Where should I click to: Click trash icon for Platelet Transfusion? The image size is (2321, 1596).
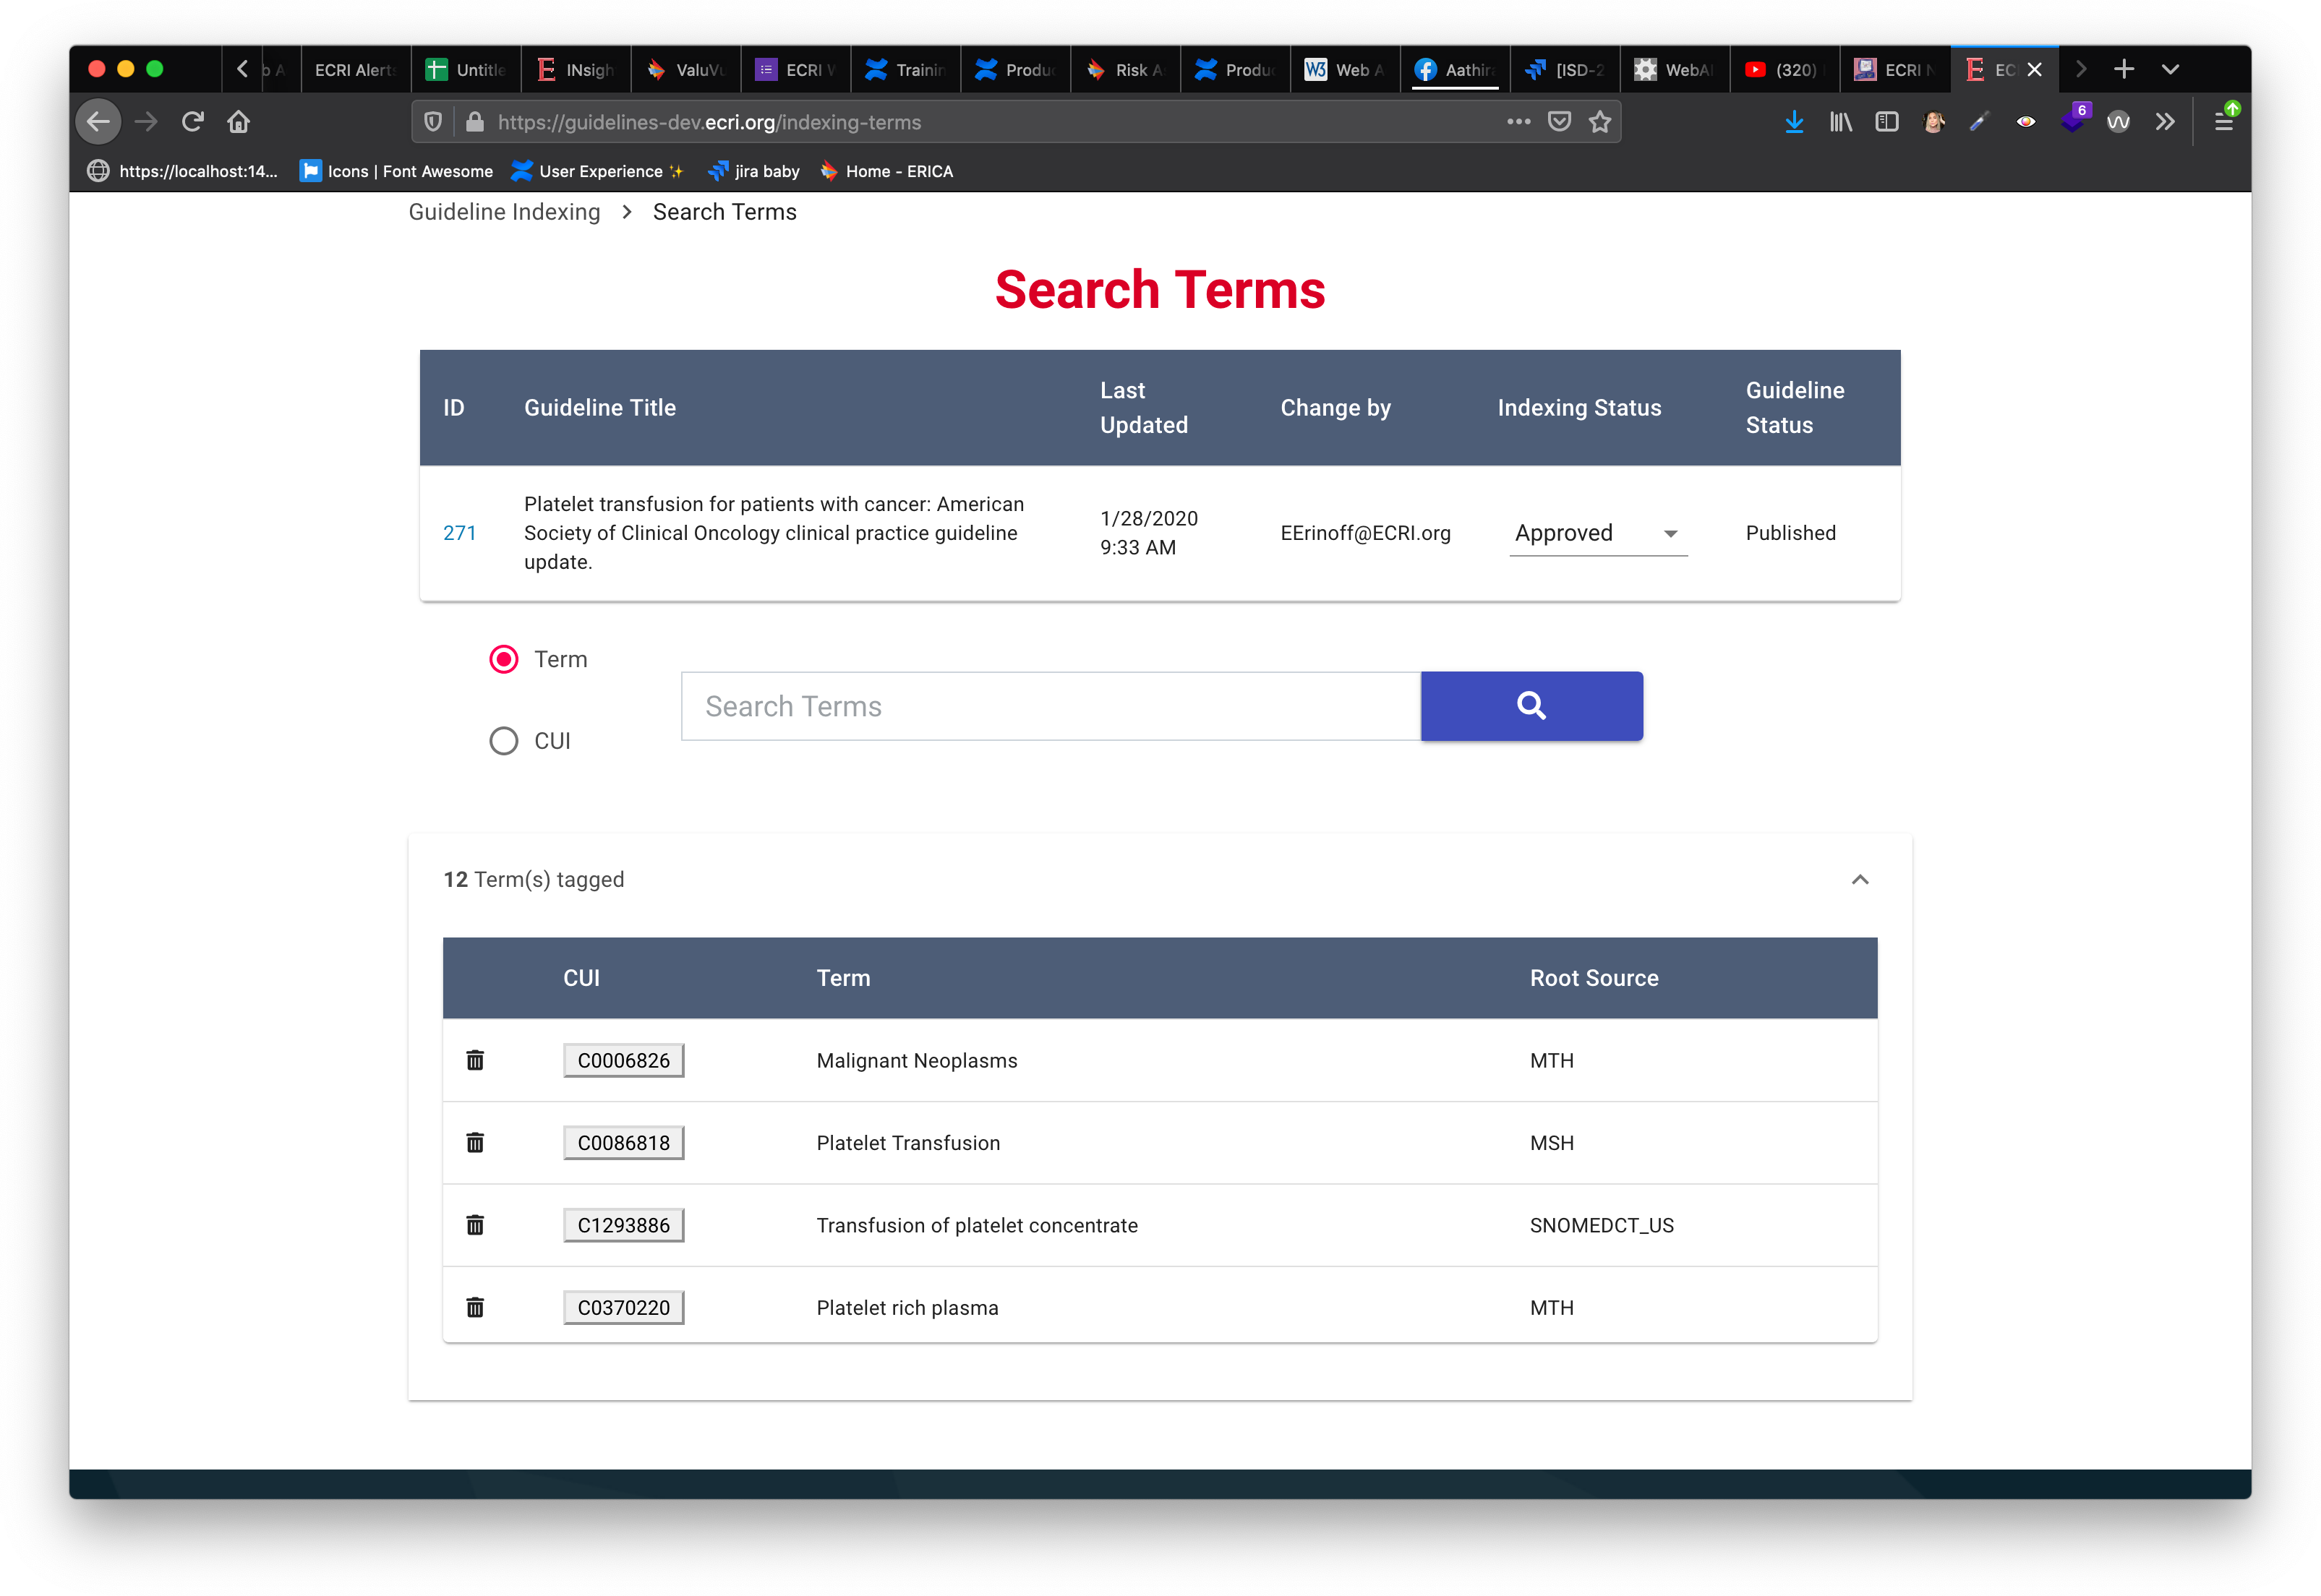click(475, 1142)
